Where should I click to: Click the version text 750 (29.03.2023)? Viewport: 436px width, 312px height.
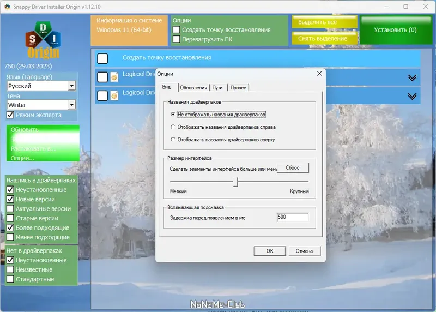point(28,66)
